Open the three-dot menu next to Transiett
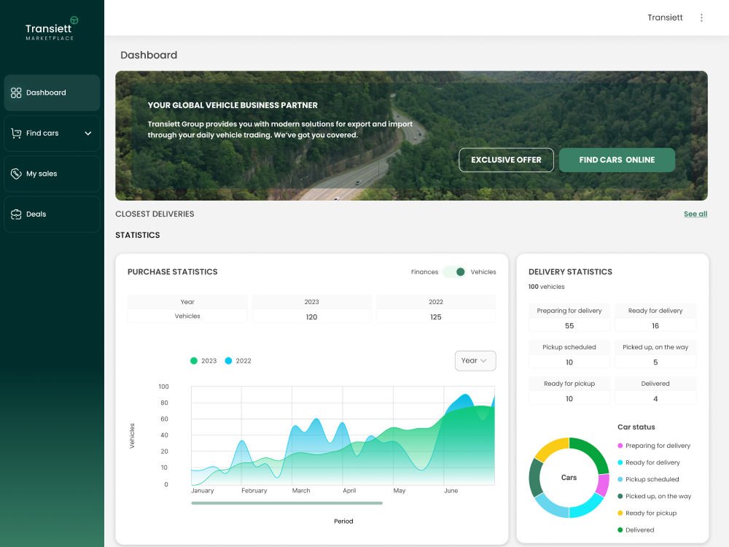The image size is (729, 547). coord(701,17)
